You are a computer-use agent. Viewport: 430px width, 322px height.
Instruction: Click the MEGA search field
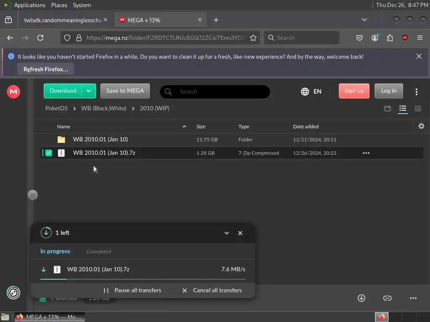click(215, 92)
